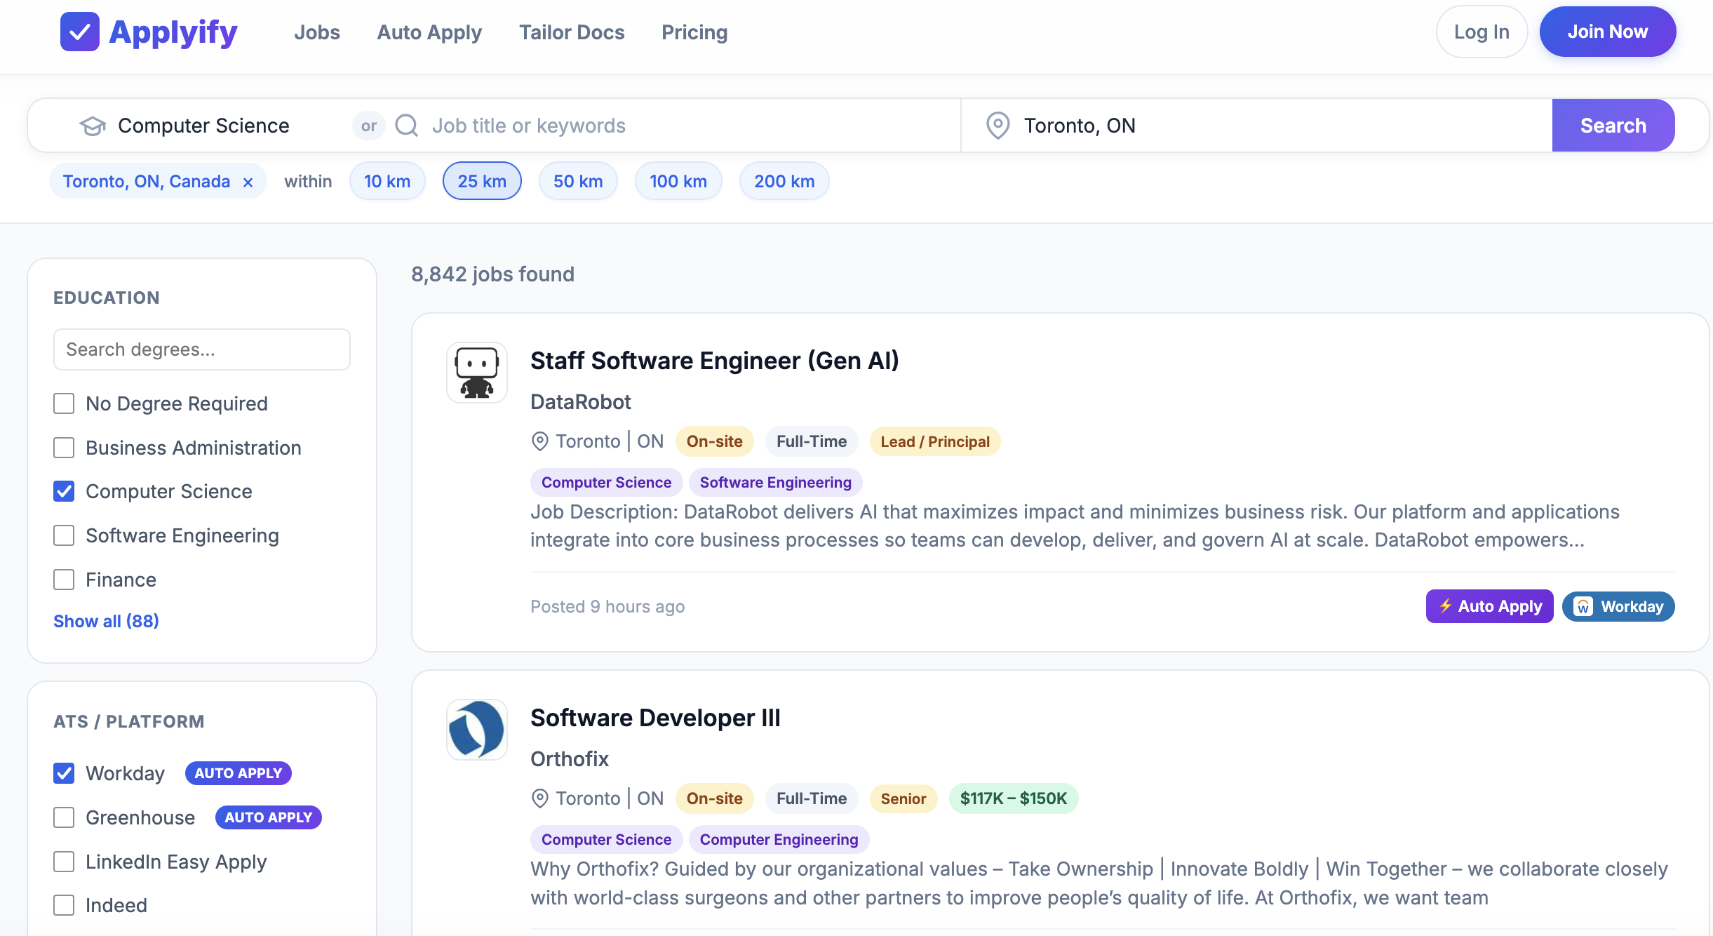
Task: Click the Computer Engineering tag on Orthofix job
Action: point(779,839)
